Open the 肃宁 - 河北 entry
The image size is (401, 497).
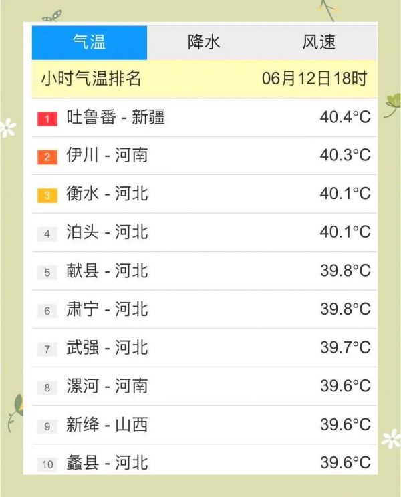(x=205, y=309)
